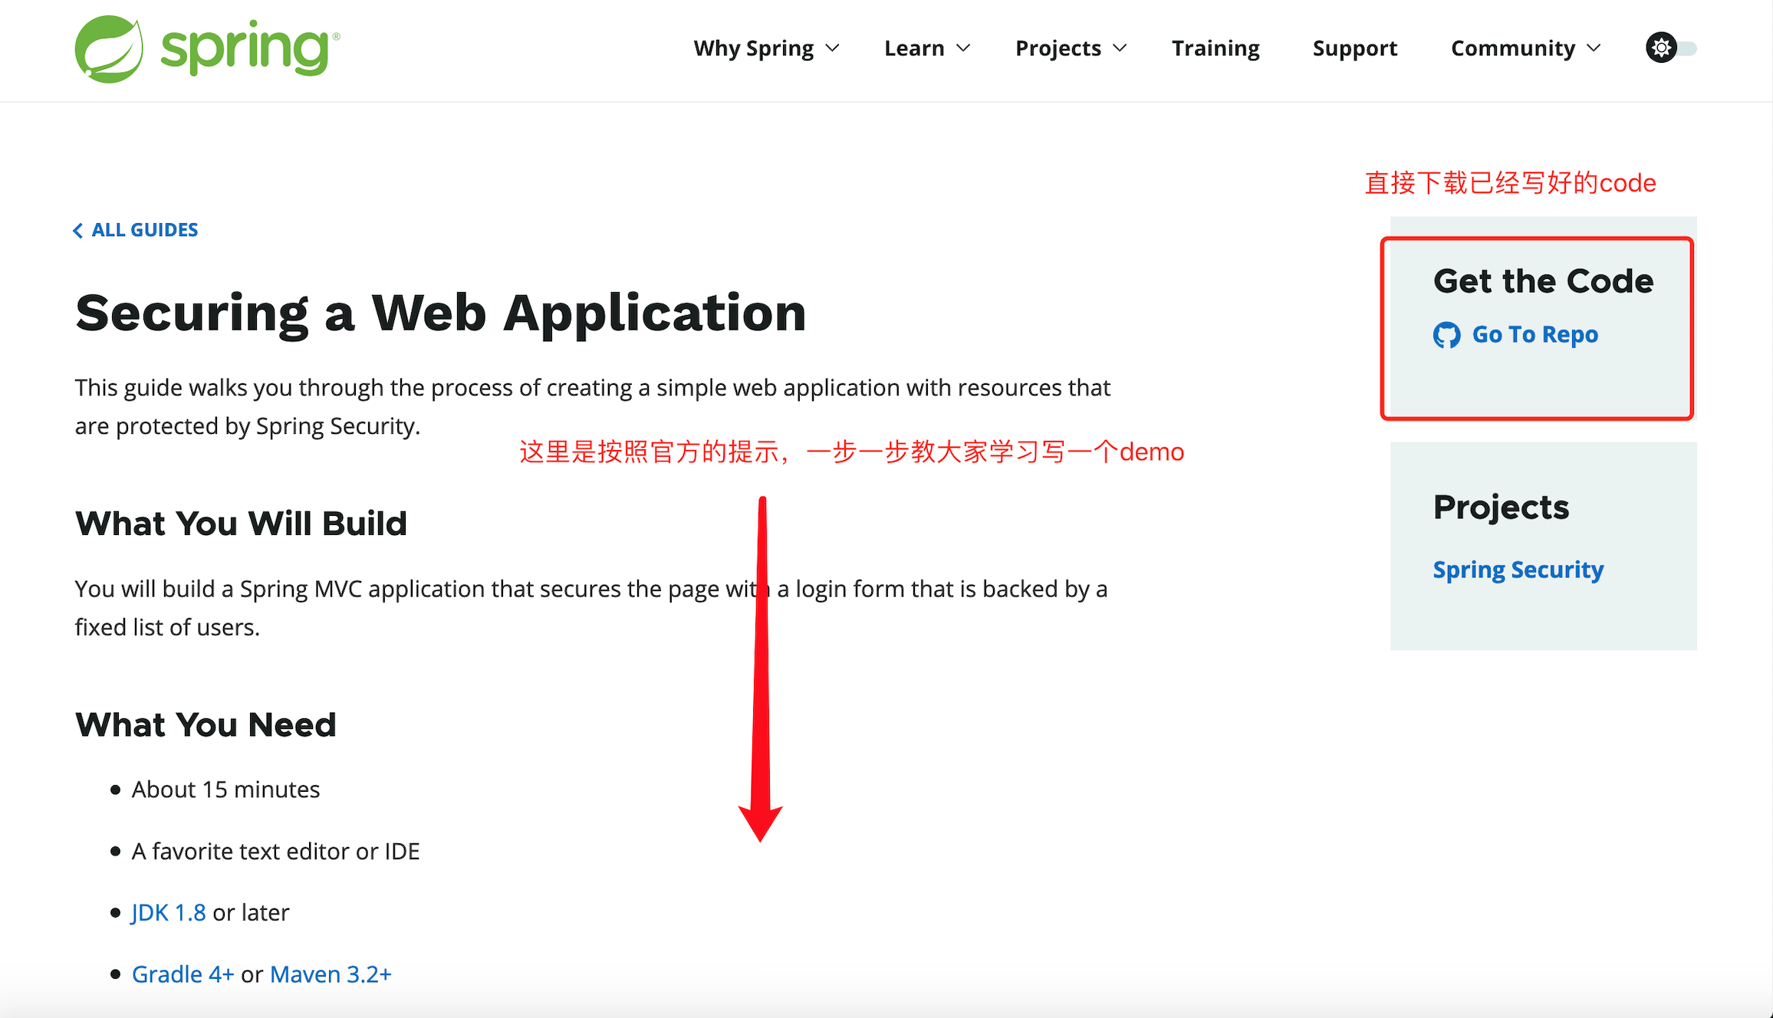Click the JDK 1.8 hyperlink
Viewport: 1773px width, 1018px height.
[168, 911]
